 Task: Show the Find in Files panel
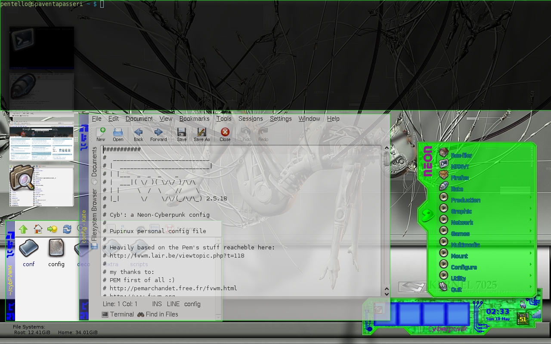pos(158,314)
